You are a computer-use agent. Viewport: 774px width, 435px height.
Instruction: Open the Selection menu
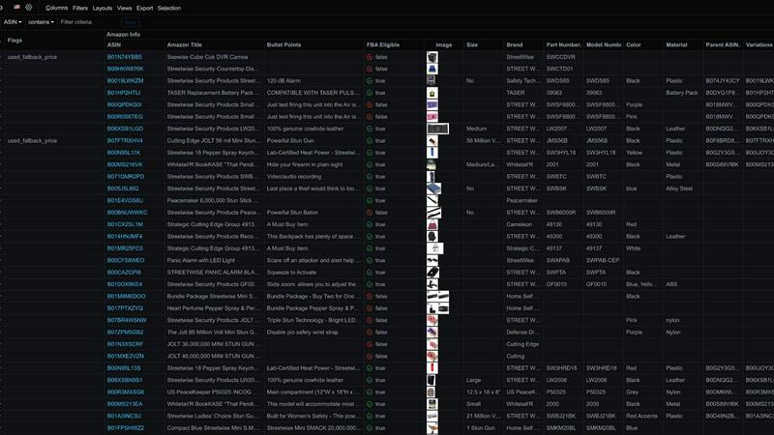tap(168, 8)
